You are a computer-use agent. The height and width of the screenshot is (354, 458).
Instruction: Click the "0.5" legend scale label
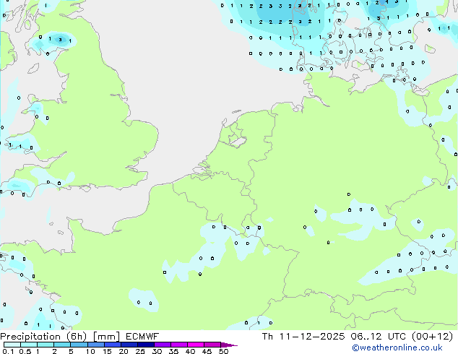click(x=25, y=351)
